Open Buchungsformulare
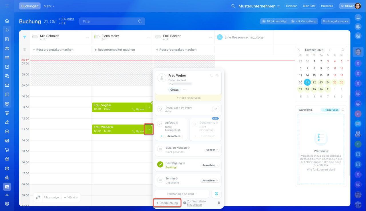This screenshot has width=366, height=211. (335, 21)
